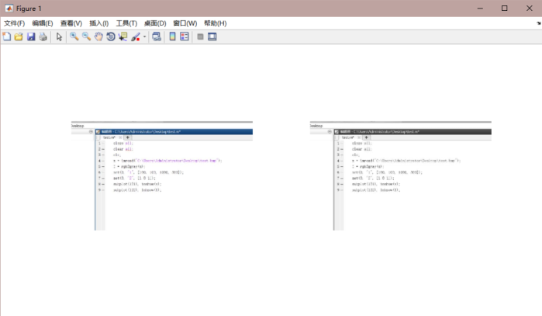Click the Open File folder icon
The height and width of the screenshot is (316, 542).
19,36
